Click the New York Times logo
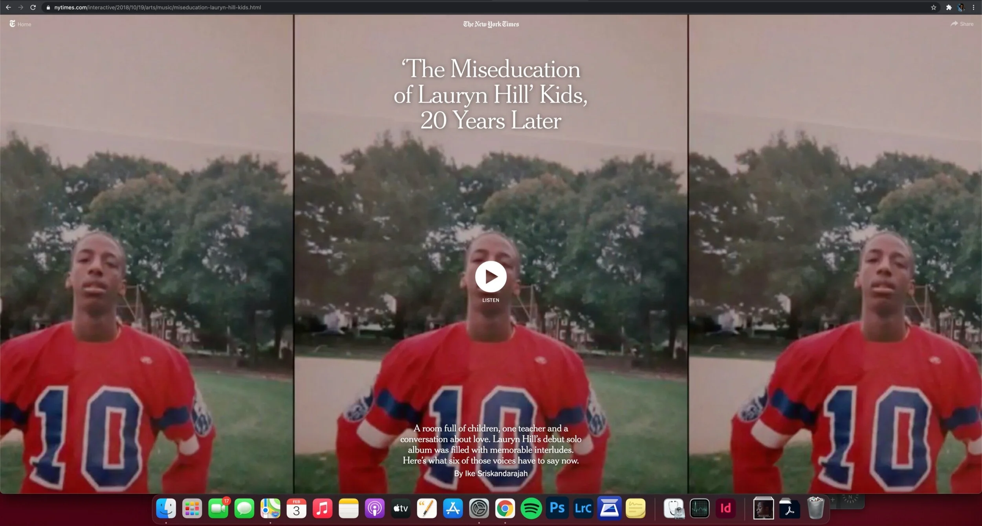Screen dimensions: 982x526 pos(491,24)
